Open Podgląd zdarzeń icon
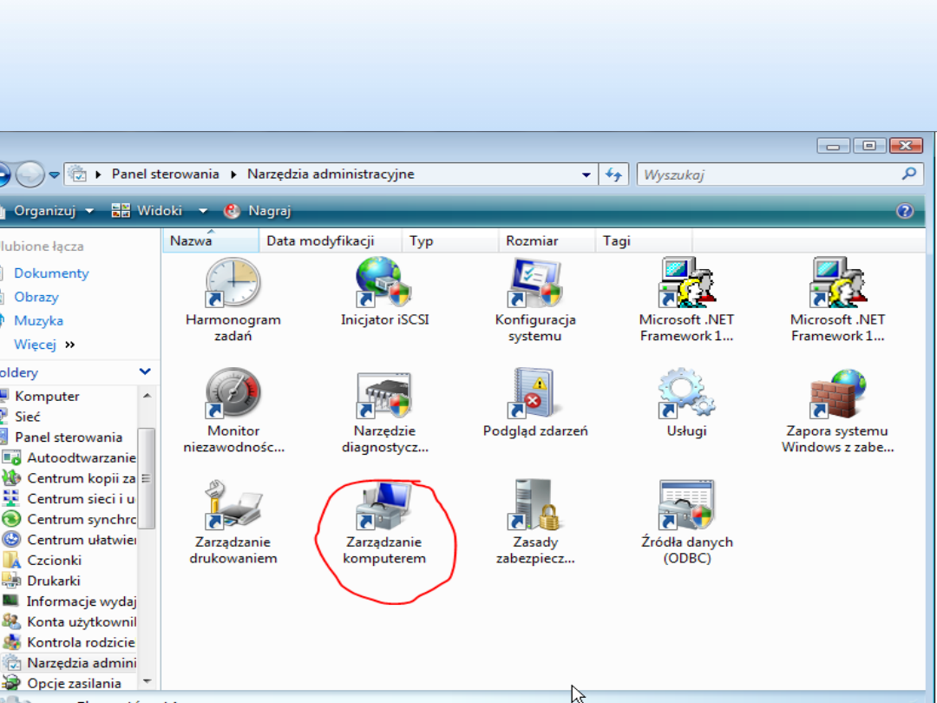 535,394
